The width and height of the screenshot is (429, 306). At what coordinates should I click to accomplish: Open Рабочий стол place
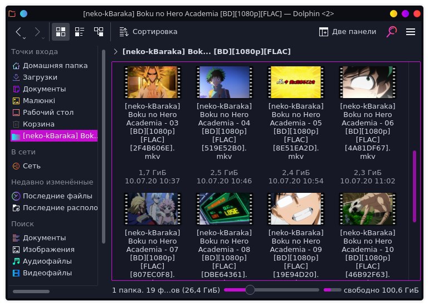pyautogui.click(x=54, y=113)
